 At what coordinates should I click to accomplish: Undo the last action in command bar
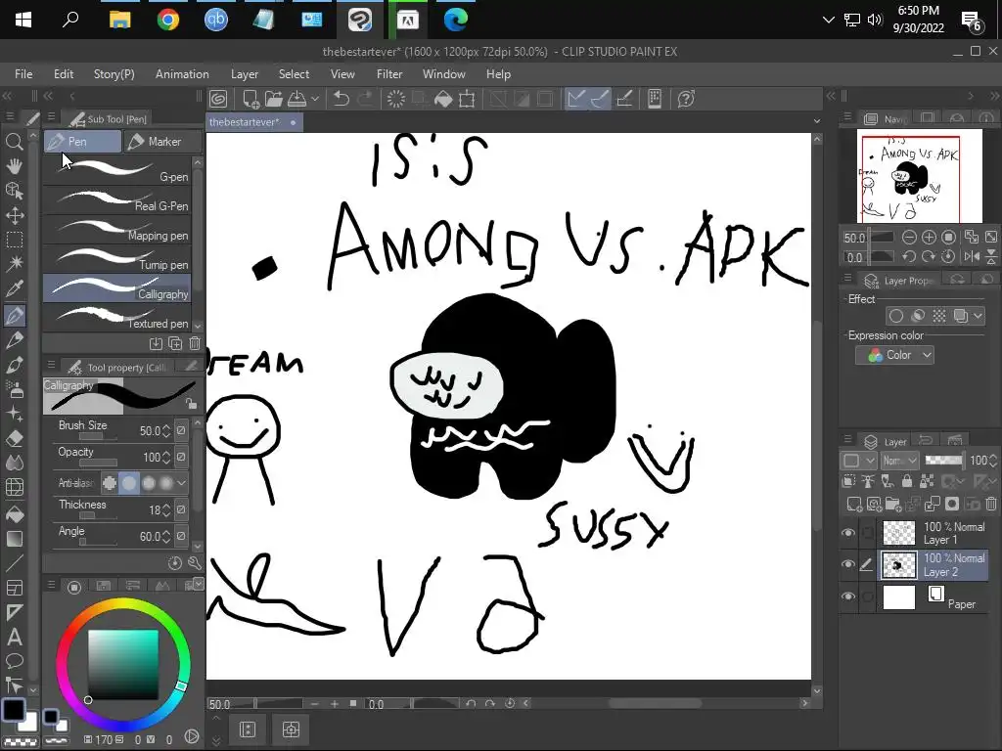pyautogui.click(x=342, y=99)
